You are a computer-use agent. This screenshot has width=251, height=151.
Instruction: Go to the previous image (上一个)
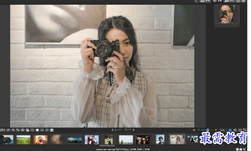point(116,130)
